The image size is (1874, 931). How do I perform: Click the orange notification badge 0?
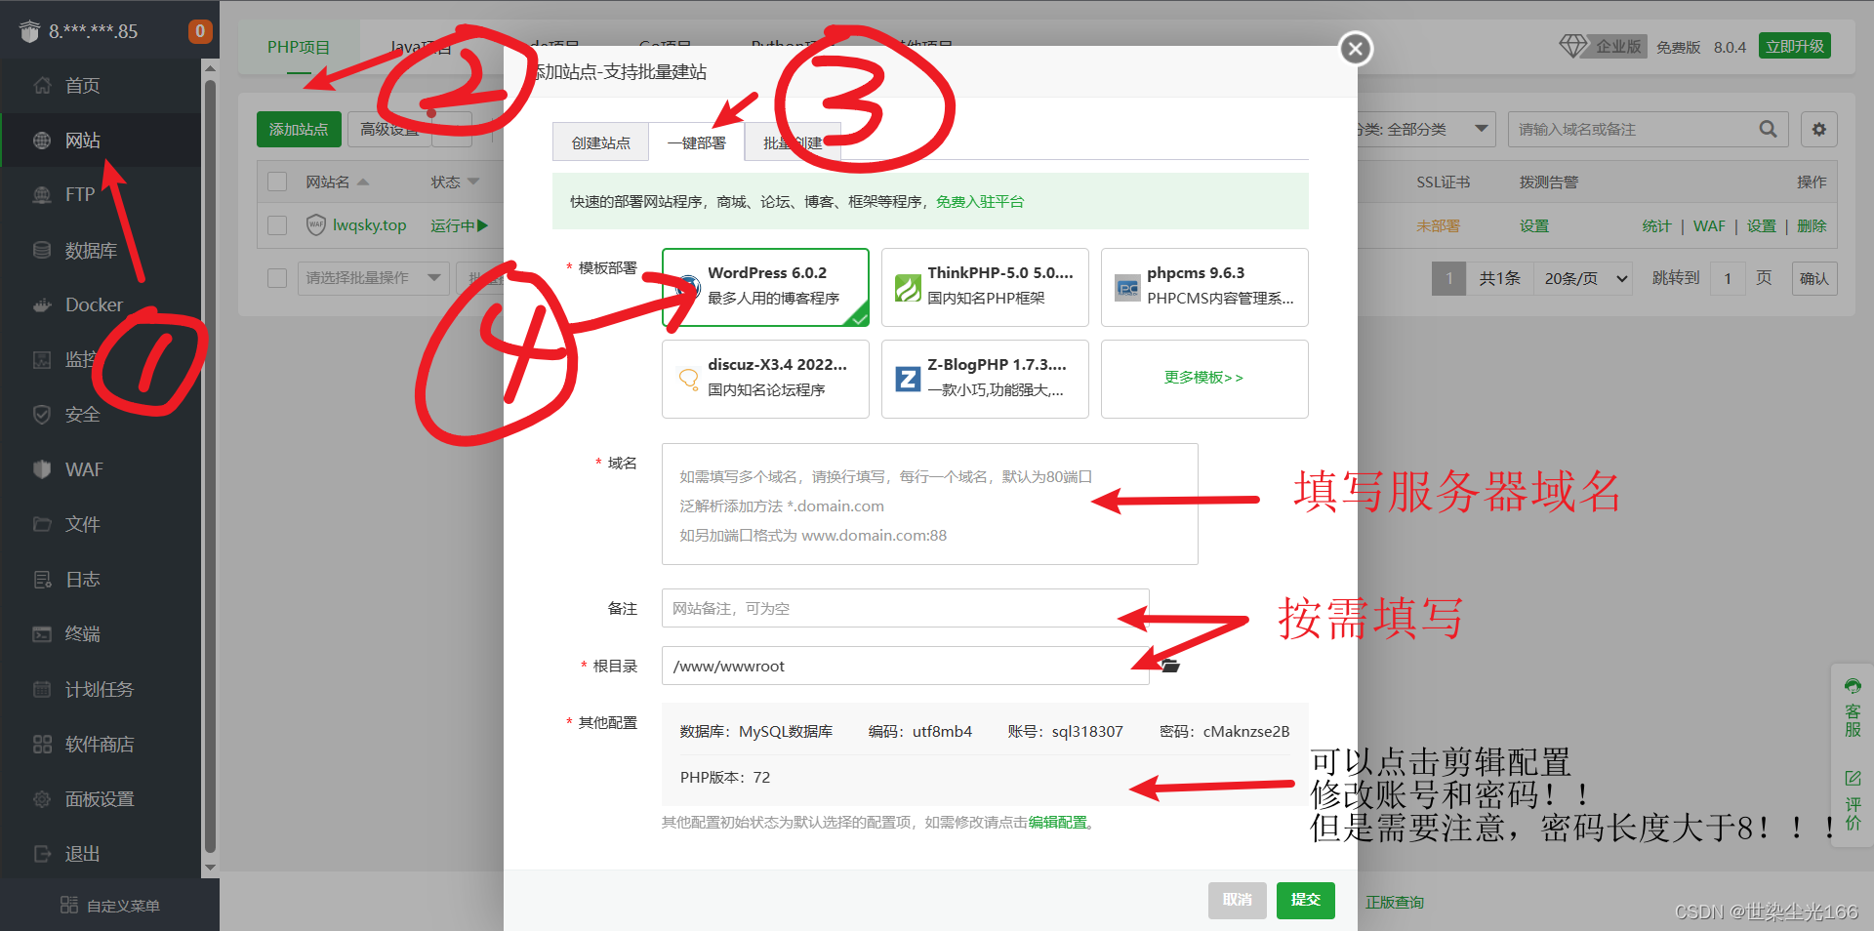(199, 31)
